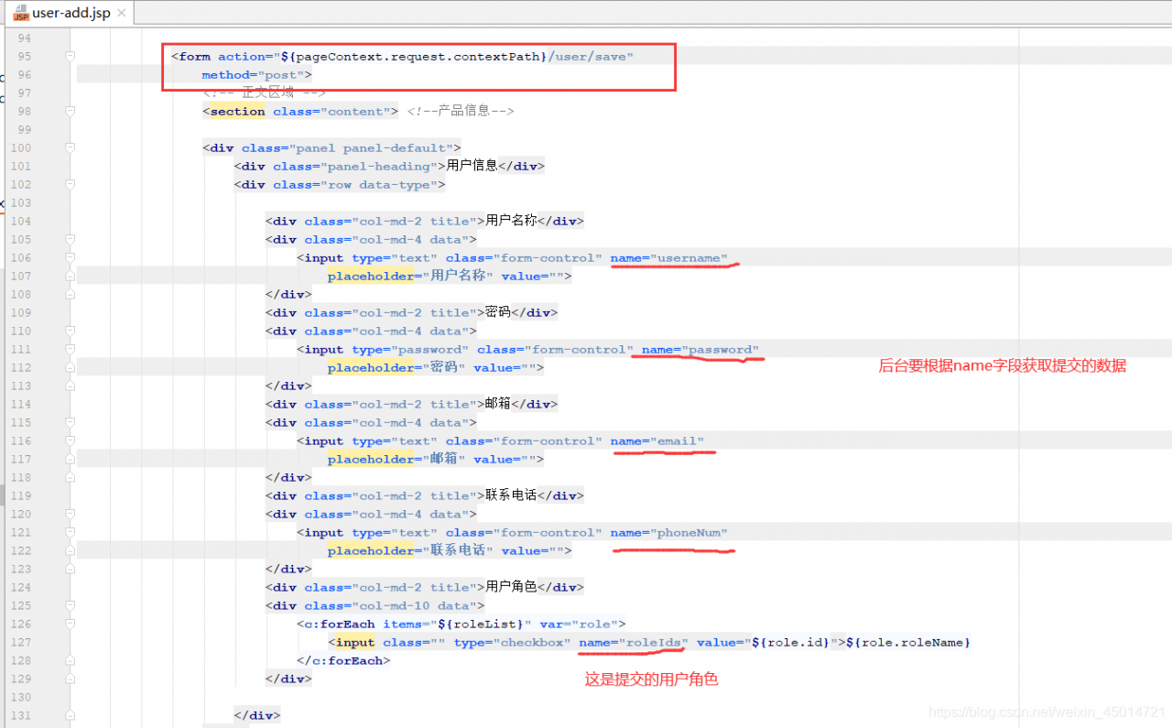The width and height of the screenshot is (1172, 728).
Task: Click the name="username" attribute
Action: tap(669, 258)
